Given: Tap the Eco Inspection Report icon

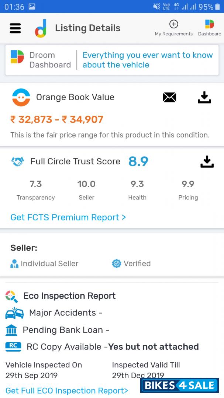Looking at the screenshot, I should [11, 296].
